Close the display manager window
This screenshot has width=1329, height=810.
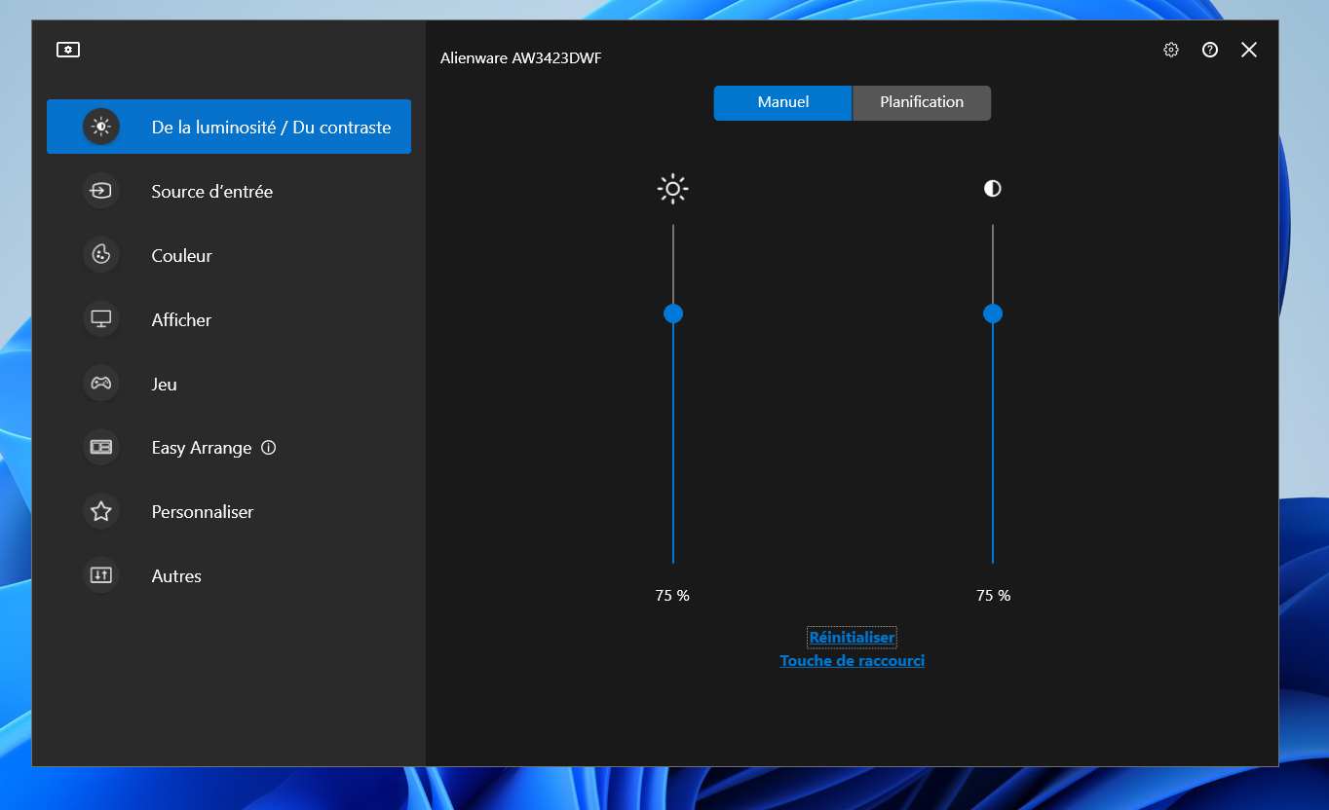[1249, 50]
